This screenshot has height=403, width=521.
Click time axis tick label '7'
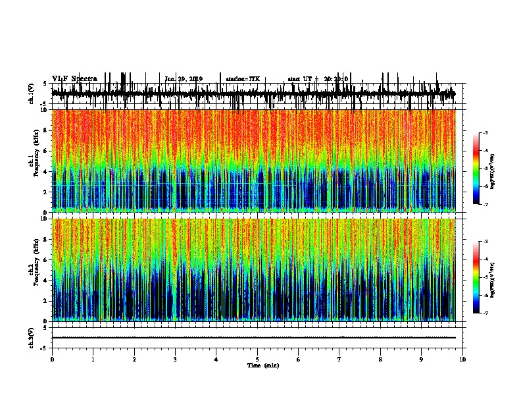[x=339, y=360]
